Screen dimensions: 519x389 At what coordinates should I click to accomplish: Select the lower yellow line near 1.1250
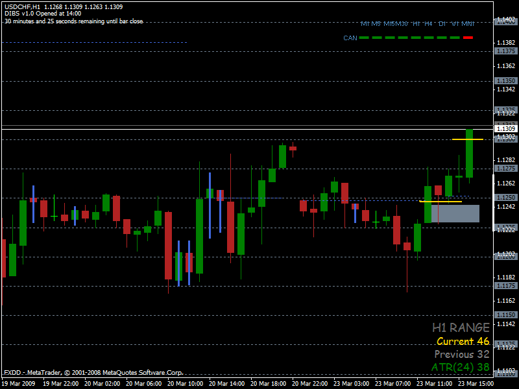[x=441, y=202]
